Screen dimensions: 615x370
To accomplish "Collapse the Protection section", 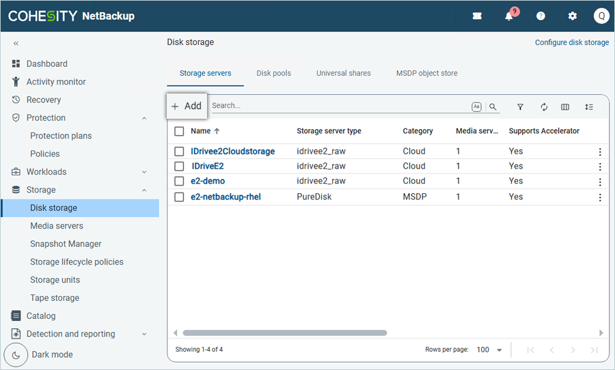I will pyautogui.click(x=144, y=118).
